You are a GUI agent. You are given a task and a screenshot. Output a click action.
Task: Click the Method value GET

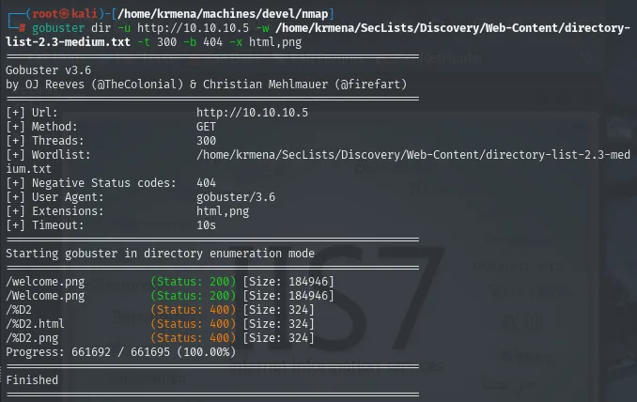coord(207,127)
